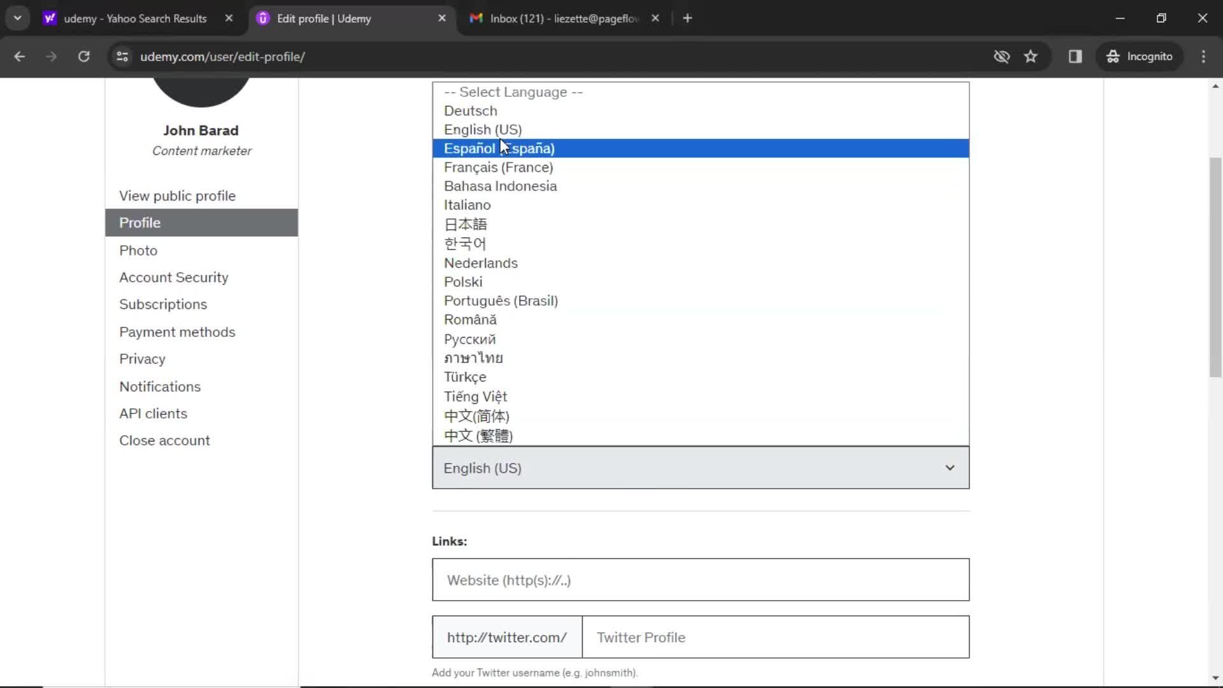Screen dimensions: 1223x688
Task: Click the eye with slash privacy icon
Action: [1001, 56]
